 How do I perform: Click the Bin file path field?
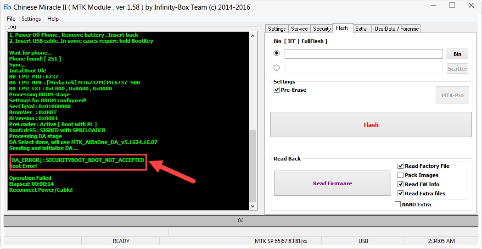click(364, 54)
